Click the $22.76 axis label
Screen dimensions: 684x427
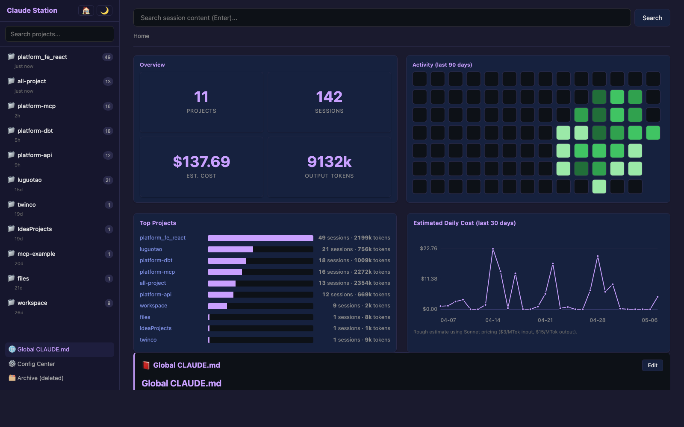click(428, 249)
